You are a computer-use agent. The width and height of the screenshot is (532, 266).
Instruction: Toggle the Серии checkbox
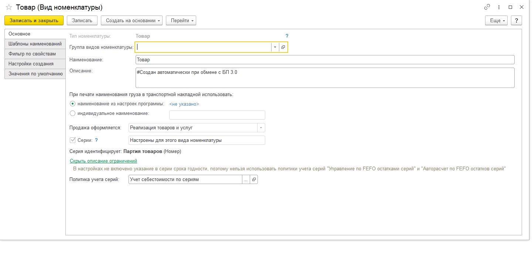pyautogui.click(x=73, y=140)
